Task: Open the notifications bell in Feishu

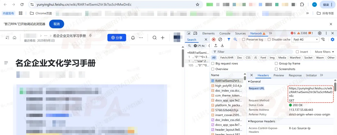Action: 133,38
